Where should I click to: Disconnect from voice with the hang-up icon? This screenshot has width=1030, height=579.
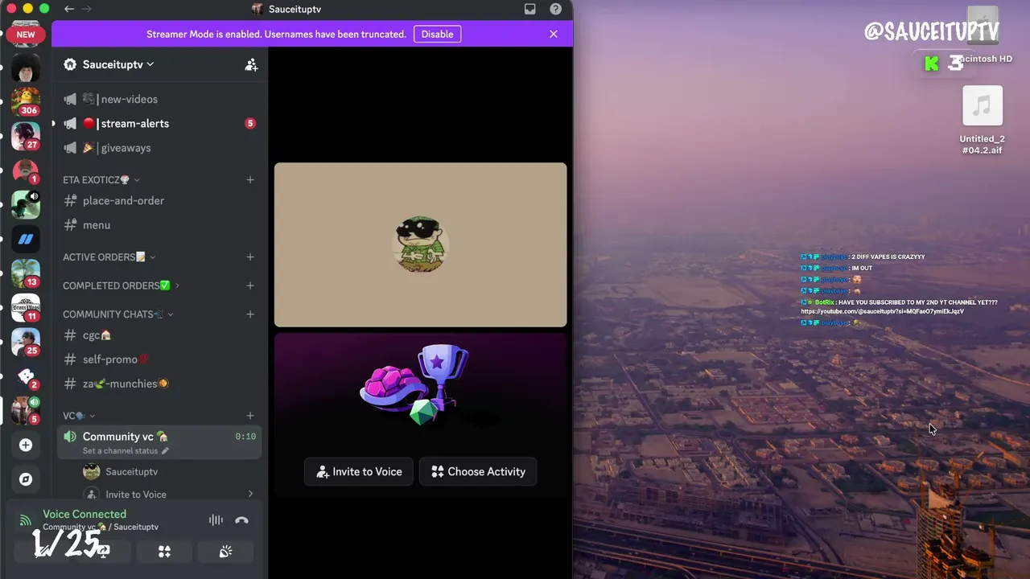click(x=241, y=520)
